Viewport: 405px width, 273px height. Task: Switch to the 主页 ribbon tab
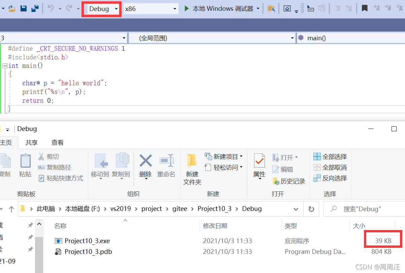click(6, 142)
